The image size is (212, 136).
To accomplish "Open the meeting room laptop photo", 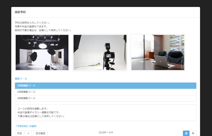I will click(158, 52).
